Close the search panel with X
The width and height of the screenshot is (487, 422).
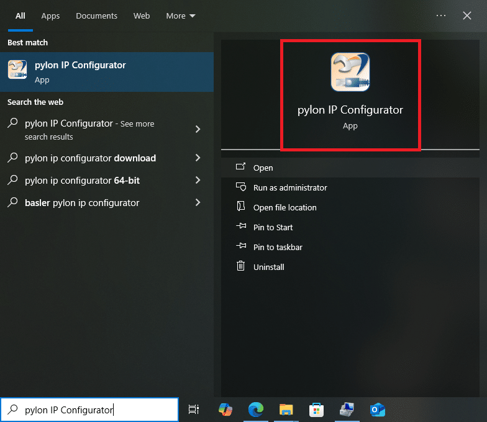[467, 16]
